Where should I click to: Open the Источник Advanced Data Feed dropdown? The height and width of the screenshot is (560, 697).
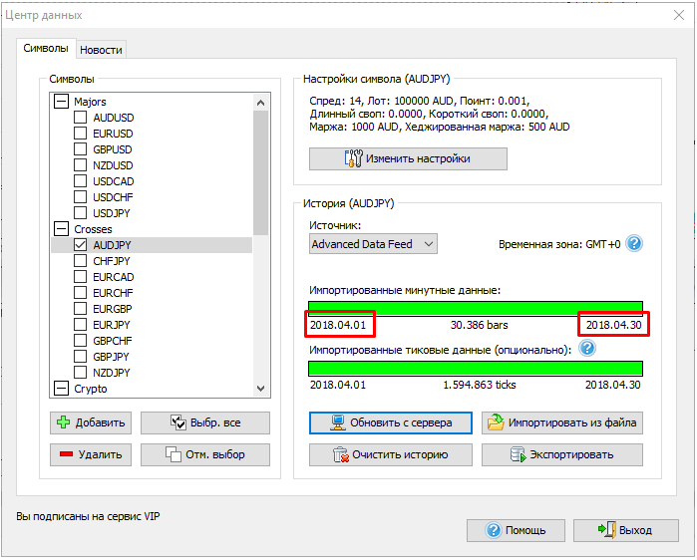point(373,244)
